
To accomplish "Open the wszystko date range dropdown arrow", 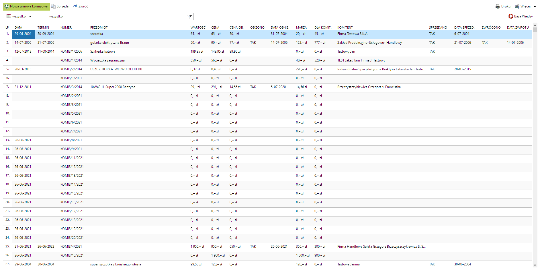I will [x=30, y=16].
